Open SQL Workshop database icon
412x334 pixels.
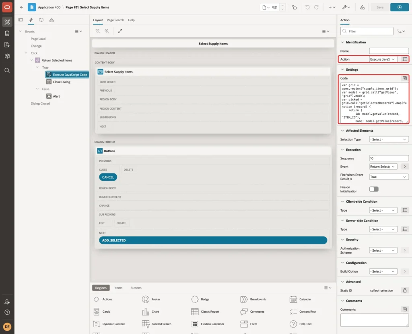[x=7, y=33]
